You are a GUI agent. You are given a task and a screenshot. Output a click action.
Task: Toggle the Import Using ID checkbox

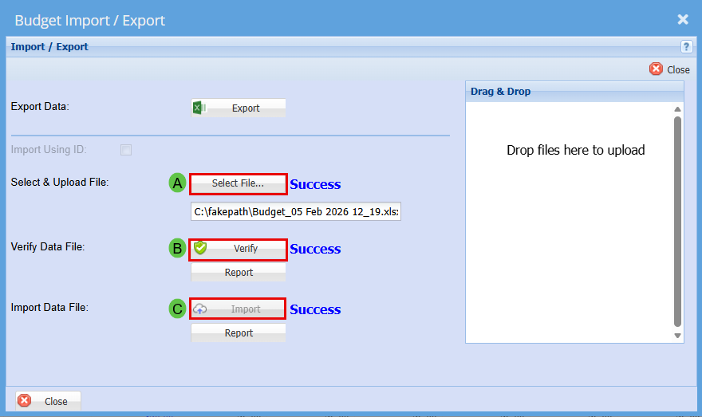[x=126, y=149]
